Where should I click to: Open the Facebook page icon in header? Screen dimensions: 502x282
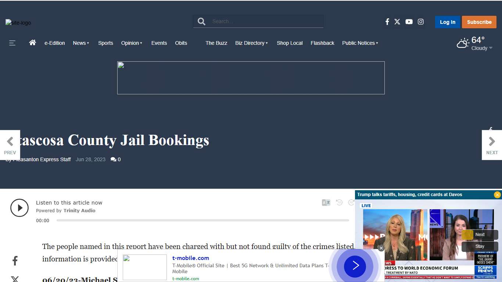387,22
